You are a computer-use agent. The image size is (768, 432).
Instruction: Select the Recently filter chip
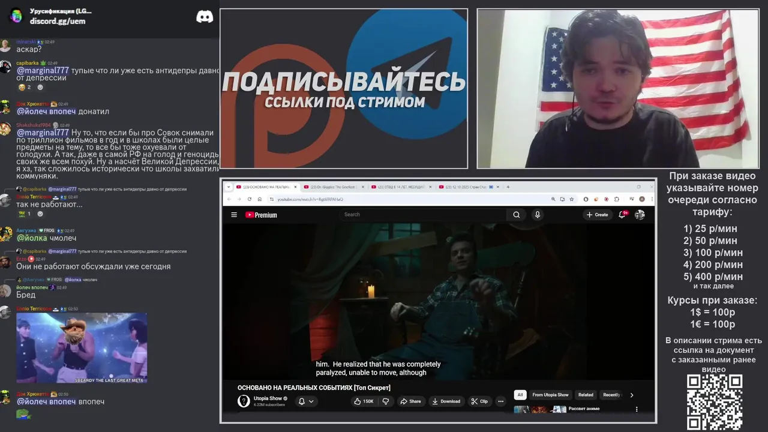(x=611, y=395)
